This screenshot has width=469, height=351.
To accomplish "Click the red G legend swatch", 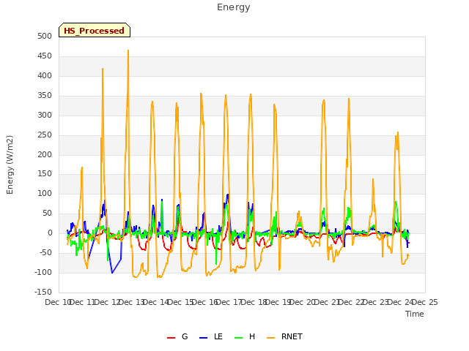I will pyautogui.click(x=171, y=338).
